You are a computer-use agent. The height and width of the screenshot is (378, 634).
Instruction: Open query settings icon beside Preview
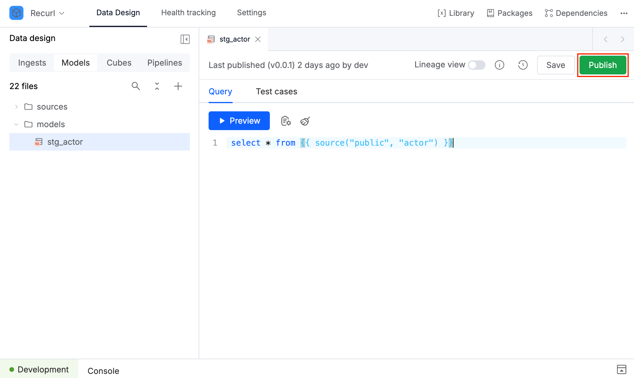click(286, 121)
